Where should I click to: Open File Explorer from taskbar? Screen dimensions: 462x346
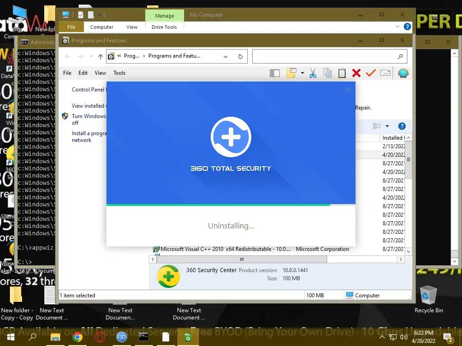(x=55, y=337)
